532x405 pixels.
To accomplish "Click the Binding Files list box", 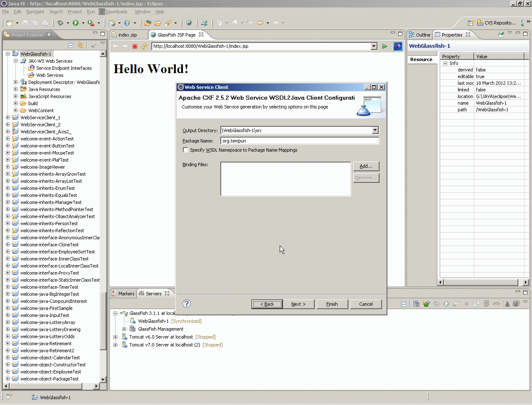I will coord(286,179).
